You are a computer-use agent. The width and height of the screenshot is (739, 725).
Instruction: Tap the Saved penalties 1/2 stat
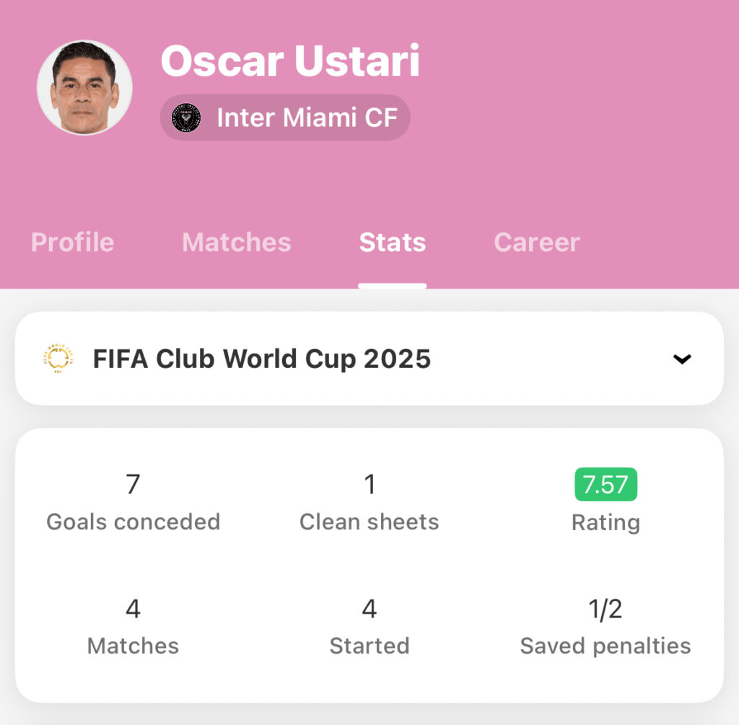605,627
